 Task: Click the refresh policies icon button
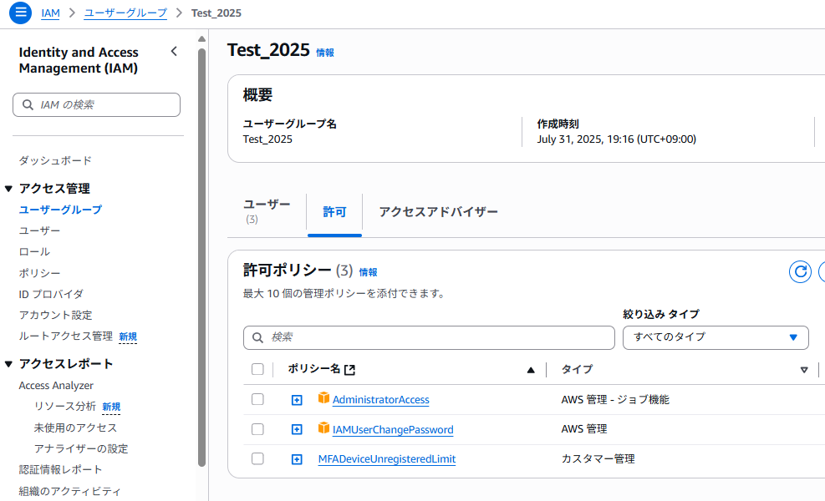click(800, 271)
